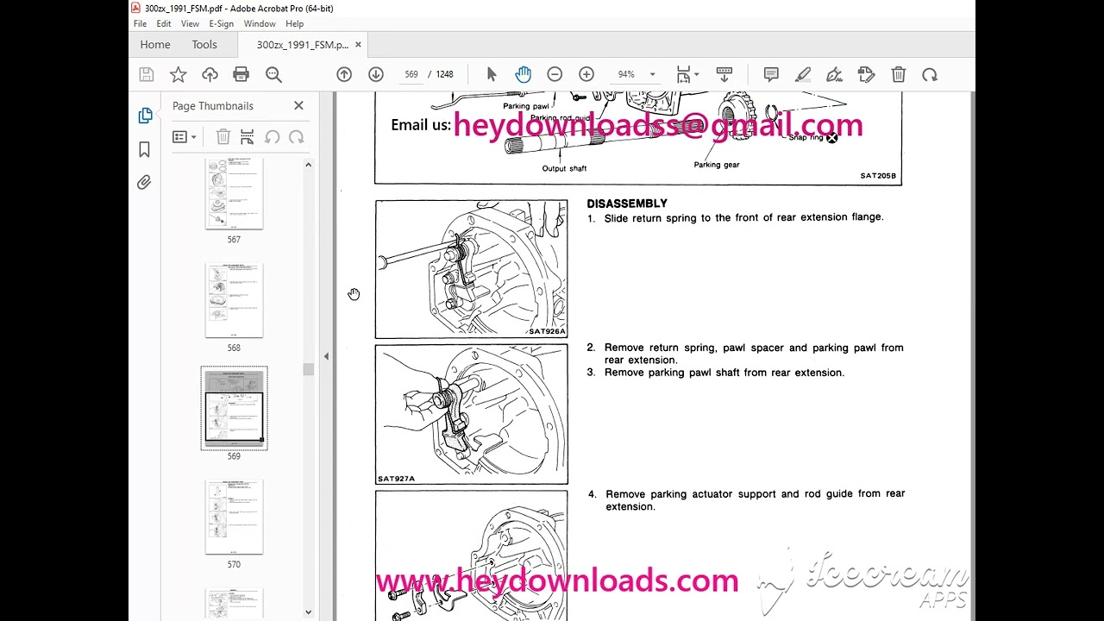Image resolution: width=1104 pixels, height=621 pixels.
Task: Click the "Output shaft" diagram label
Action: tap(565, 168)
